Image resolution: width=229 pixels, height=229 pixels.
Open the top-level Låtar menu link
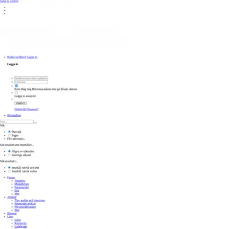tap(10, 217)
